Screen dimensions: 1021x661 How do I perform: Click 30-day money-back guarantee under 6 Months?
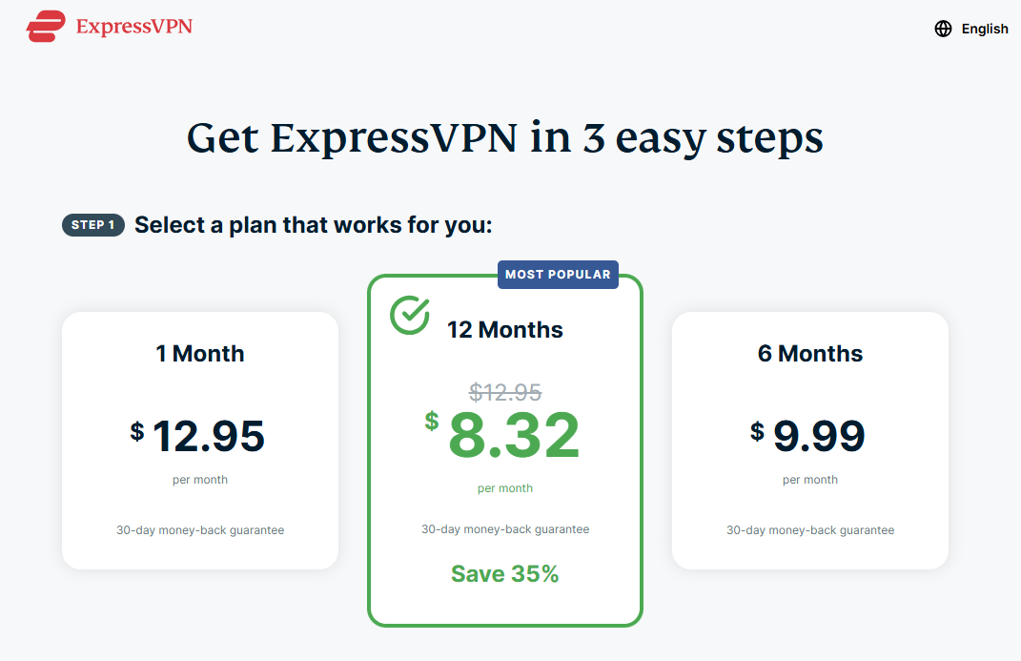[x=810, y=530]
